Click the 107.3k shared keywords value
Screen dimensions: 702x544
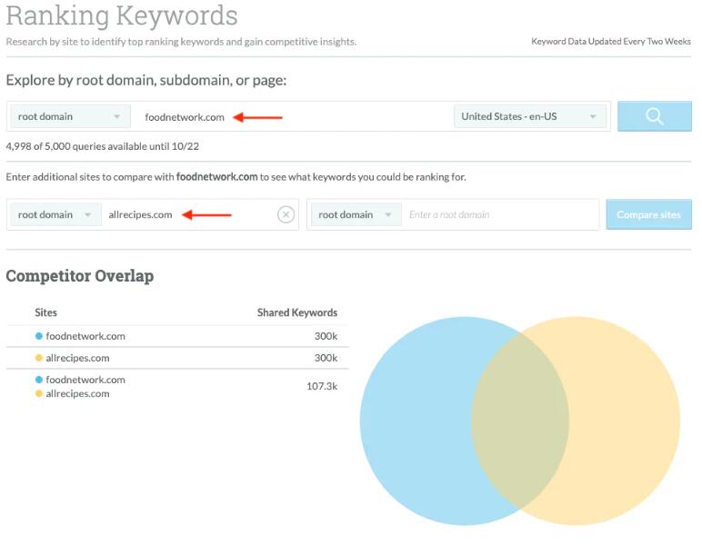(322, 386)
